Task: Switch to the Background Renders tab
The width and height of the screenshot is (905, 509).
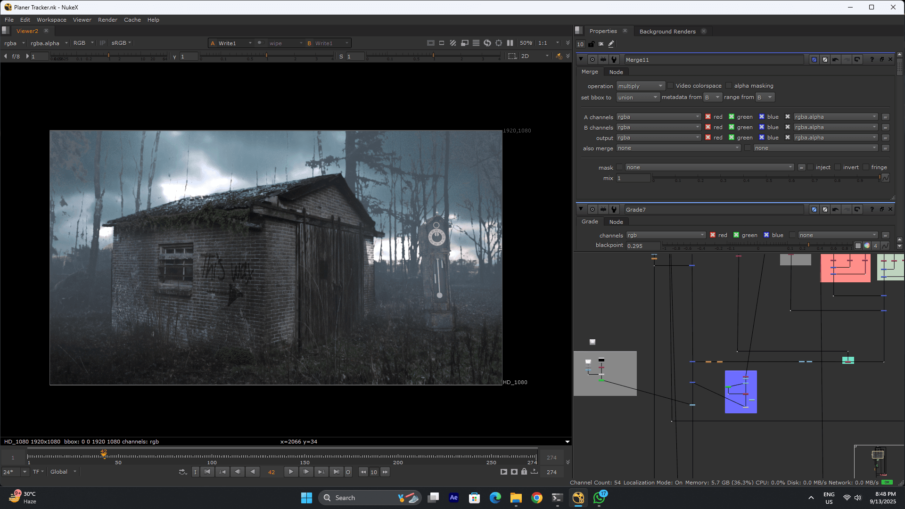Action: coord(667,32)
